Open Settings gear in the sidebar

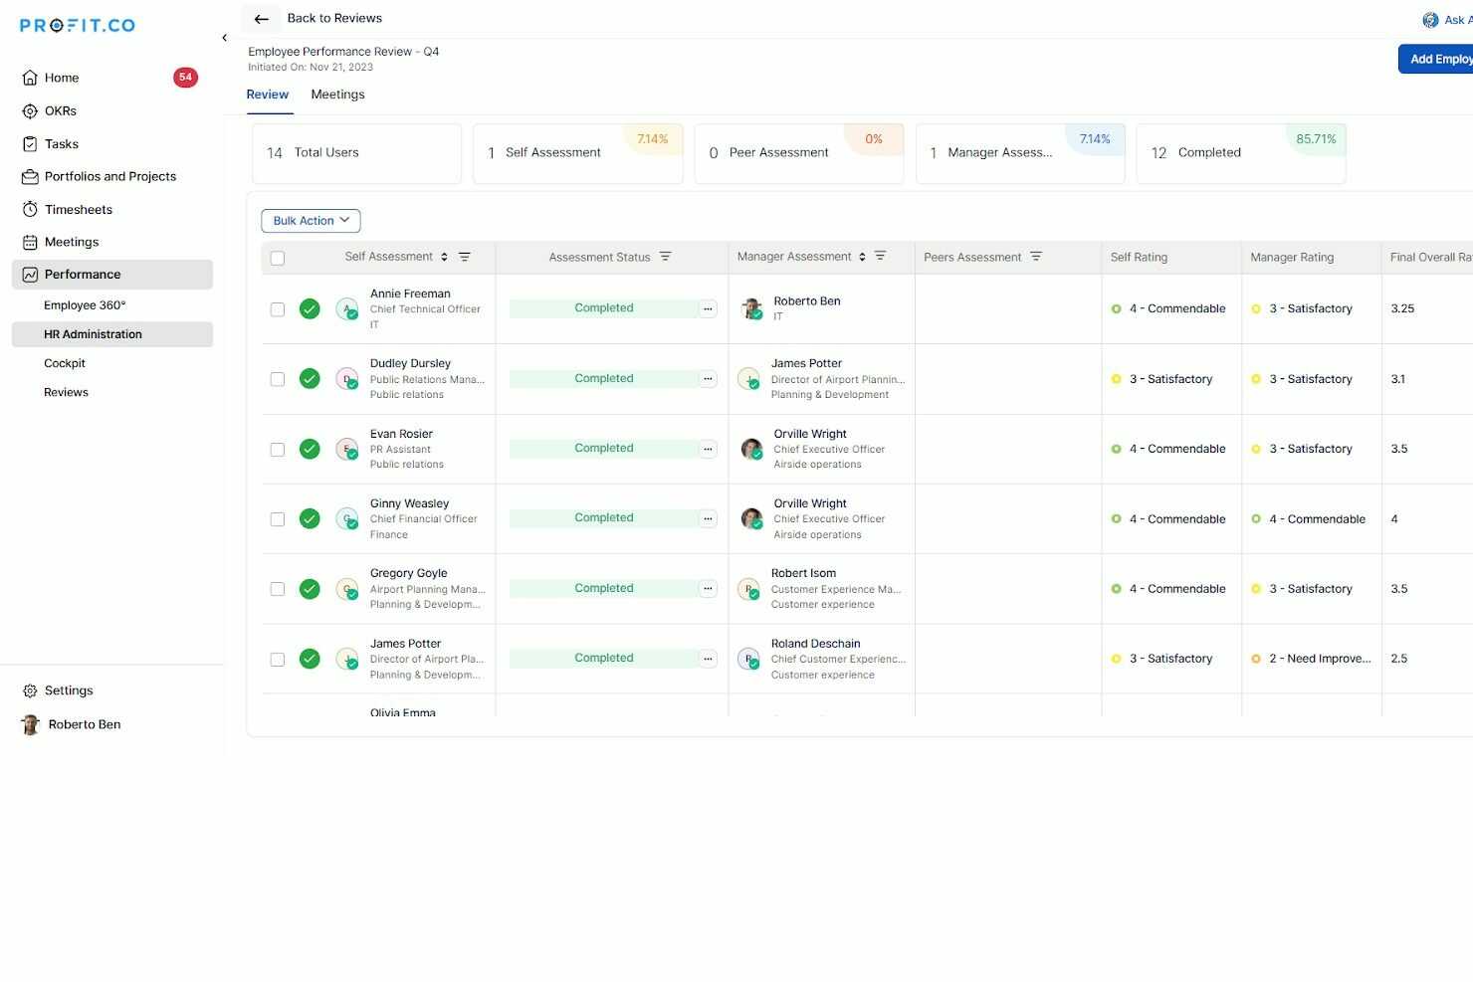(x=30, y=690)
